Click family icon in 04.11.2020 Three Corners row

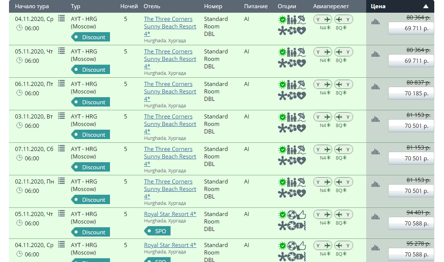292,20
